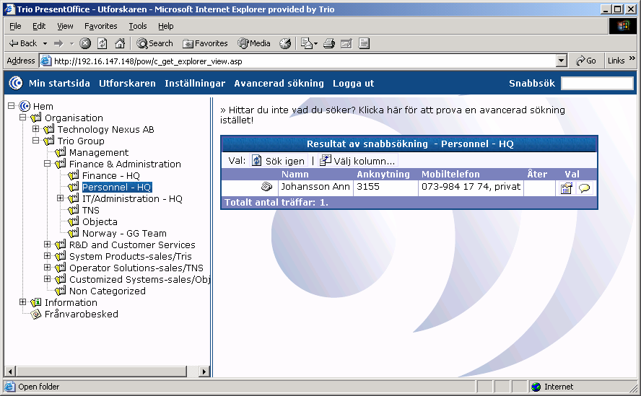
Task: Click the Discuss toolbar icon
Action: 364,43
